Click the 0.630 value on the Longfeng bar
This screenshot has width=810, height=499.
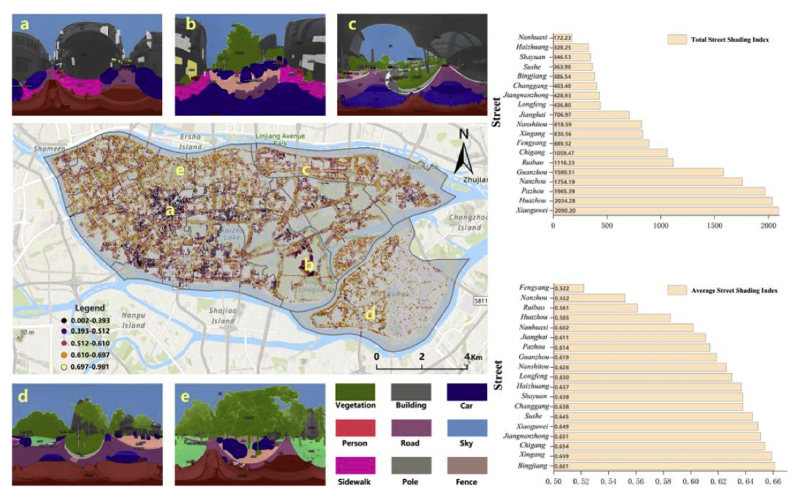pyautogui.click(x=562, y=377)
